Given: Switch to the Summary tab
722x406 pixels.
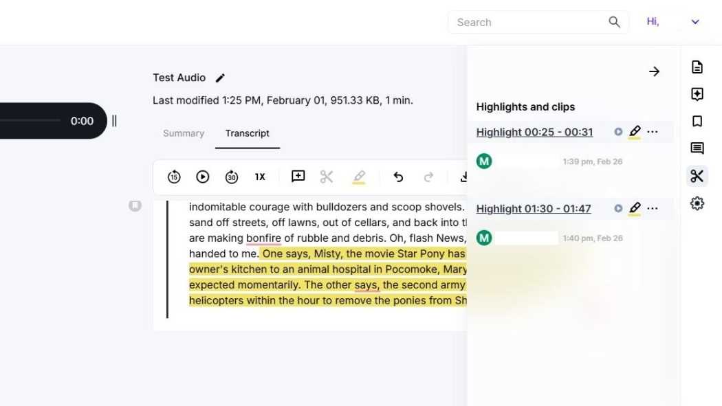Looking at the screenshot, I should pos(184,133).
